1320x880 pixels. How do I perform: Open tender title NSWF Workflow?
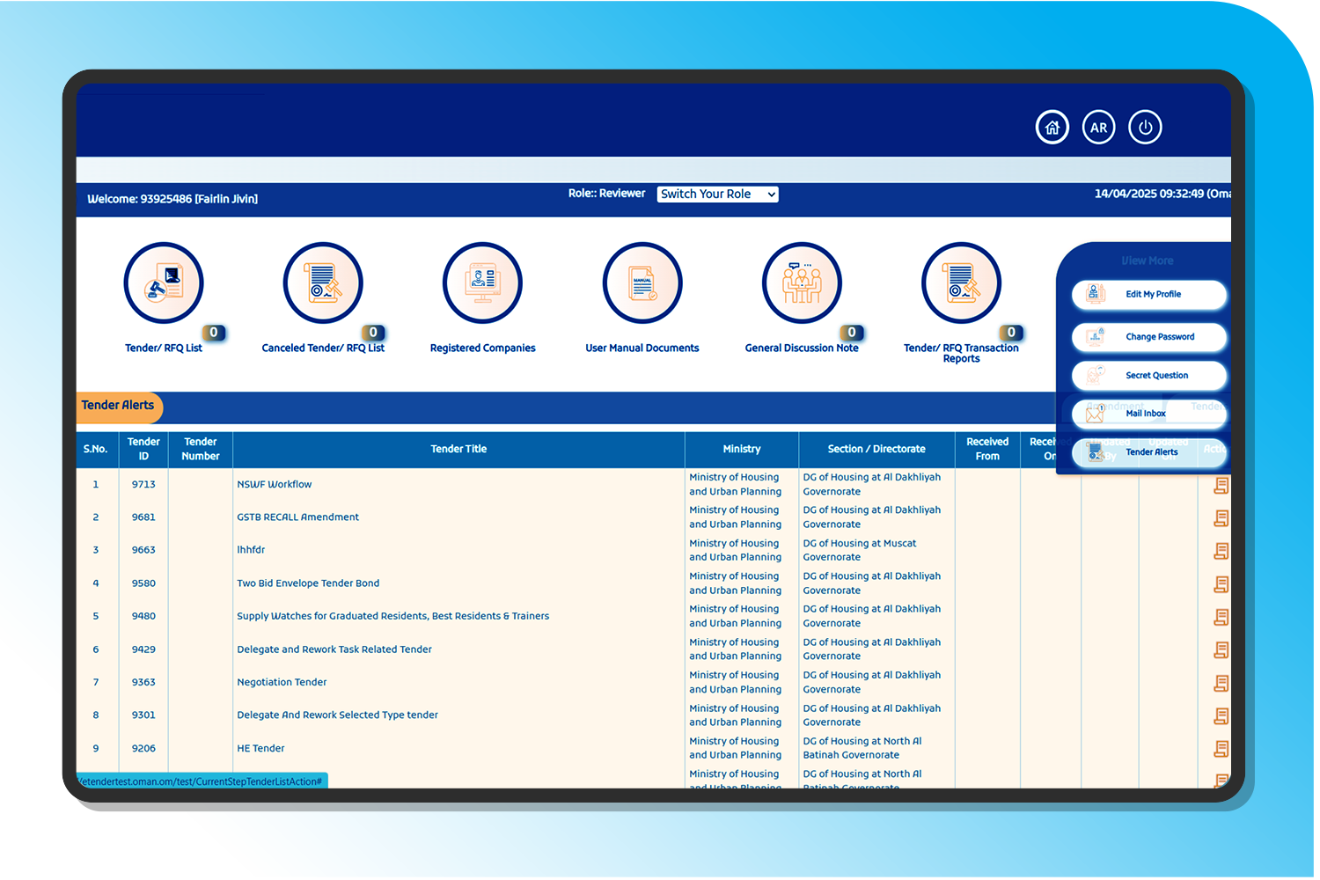275,485
